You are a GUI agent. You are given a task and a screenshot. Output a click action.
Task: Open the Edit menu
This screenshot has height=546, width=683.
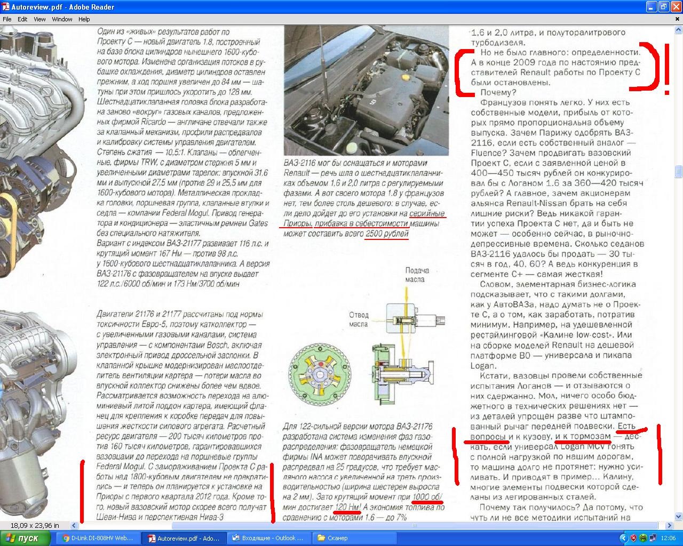pos(22,19)
